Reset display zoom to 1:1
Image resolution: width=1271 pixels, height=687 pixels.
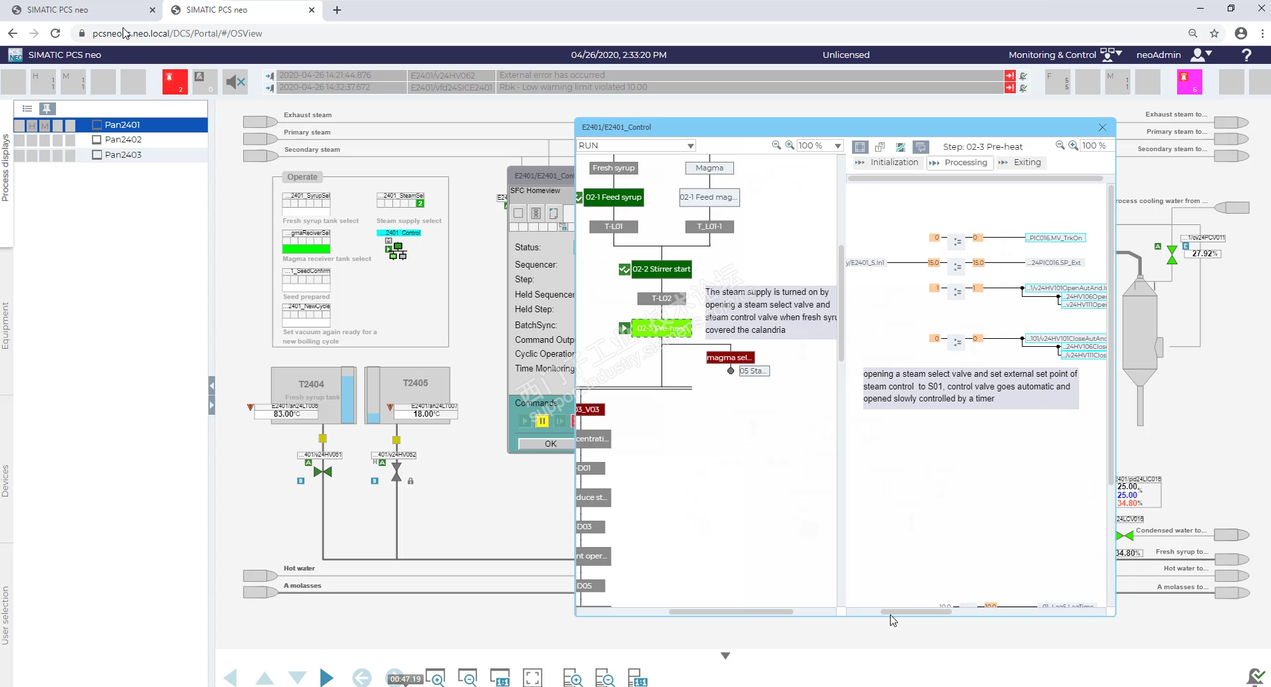point(500,678)
